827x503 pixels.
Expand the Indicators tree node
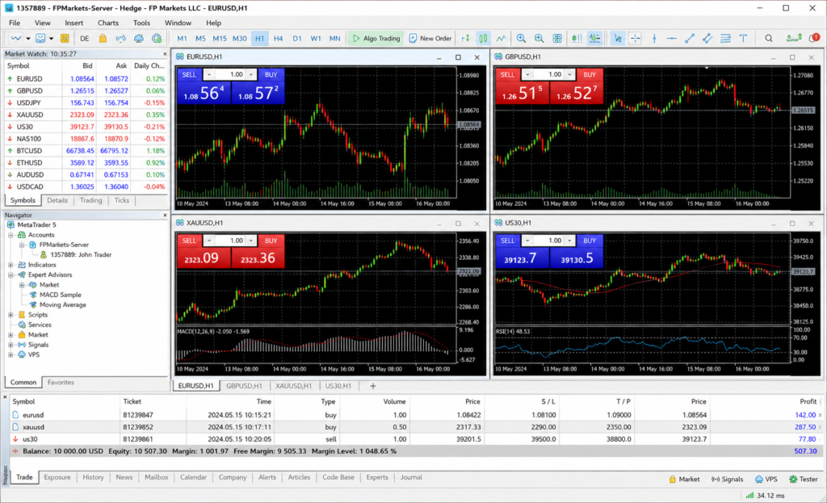pos(10,265)
